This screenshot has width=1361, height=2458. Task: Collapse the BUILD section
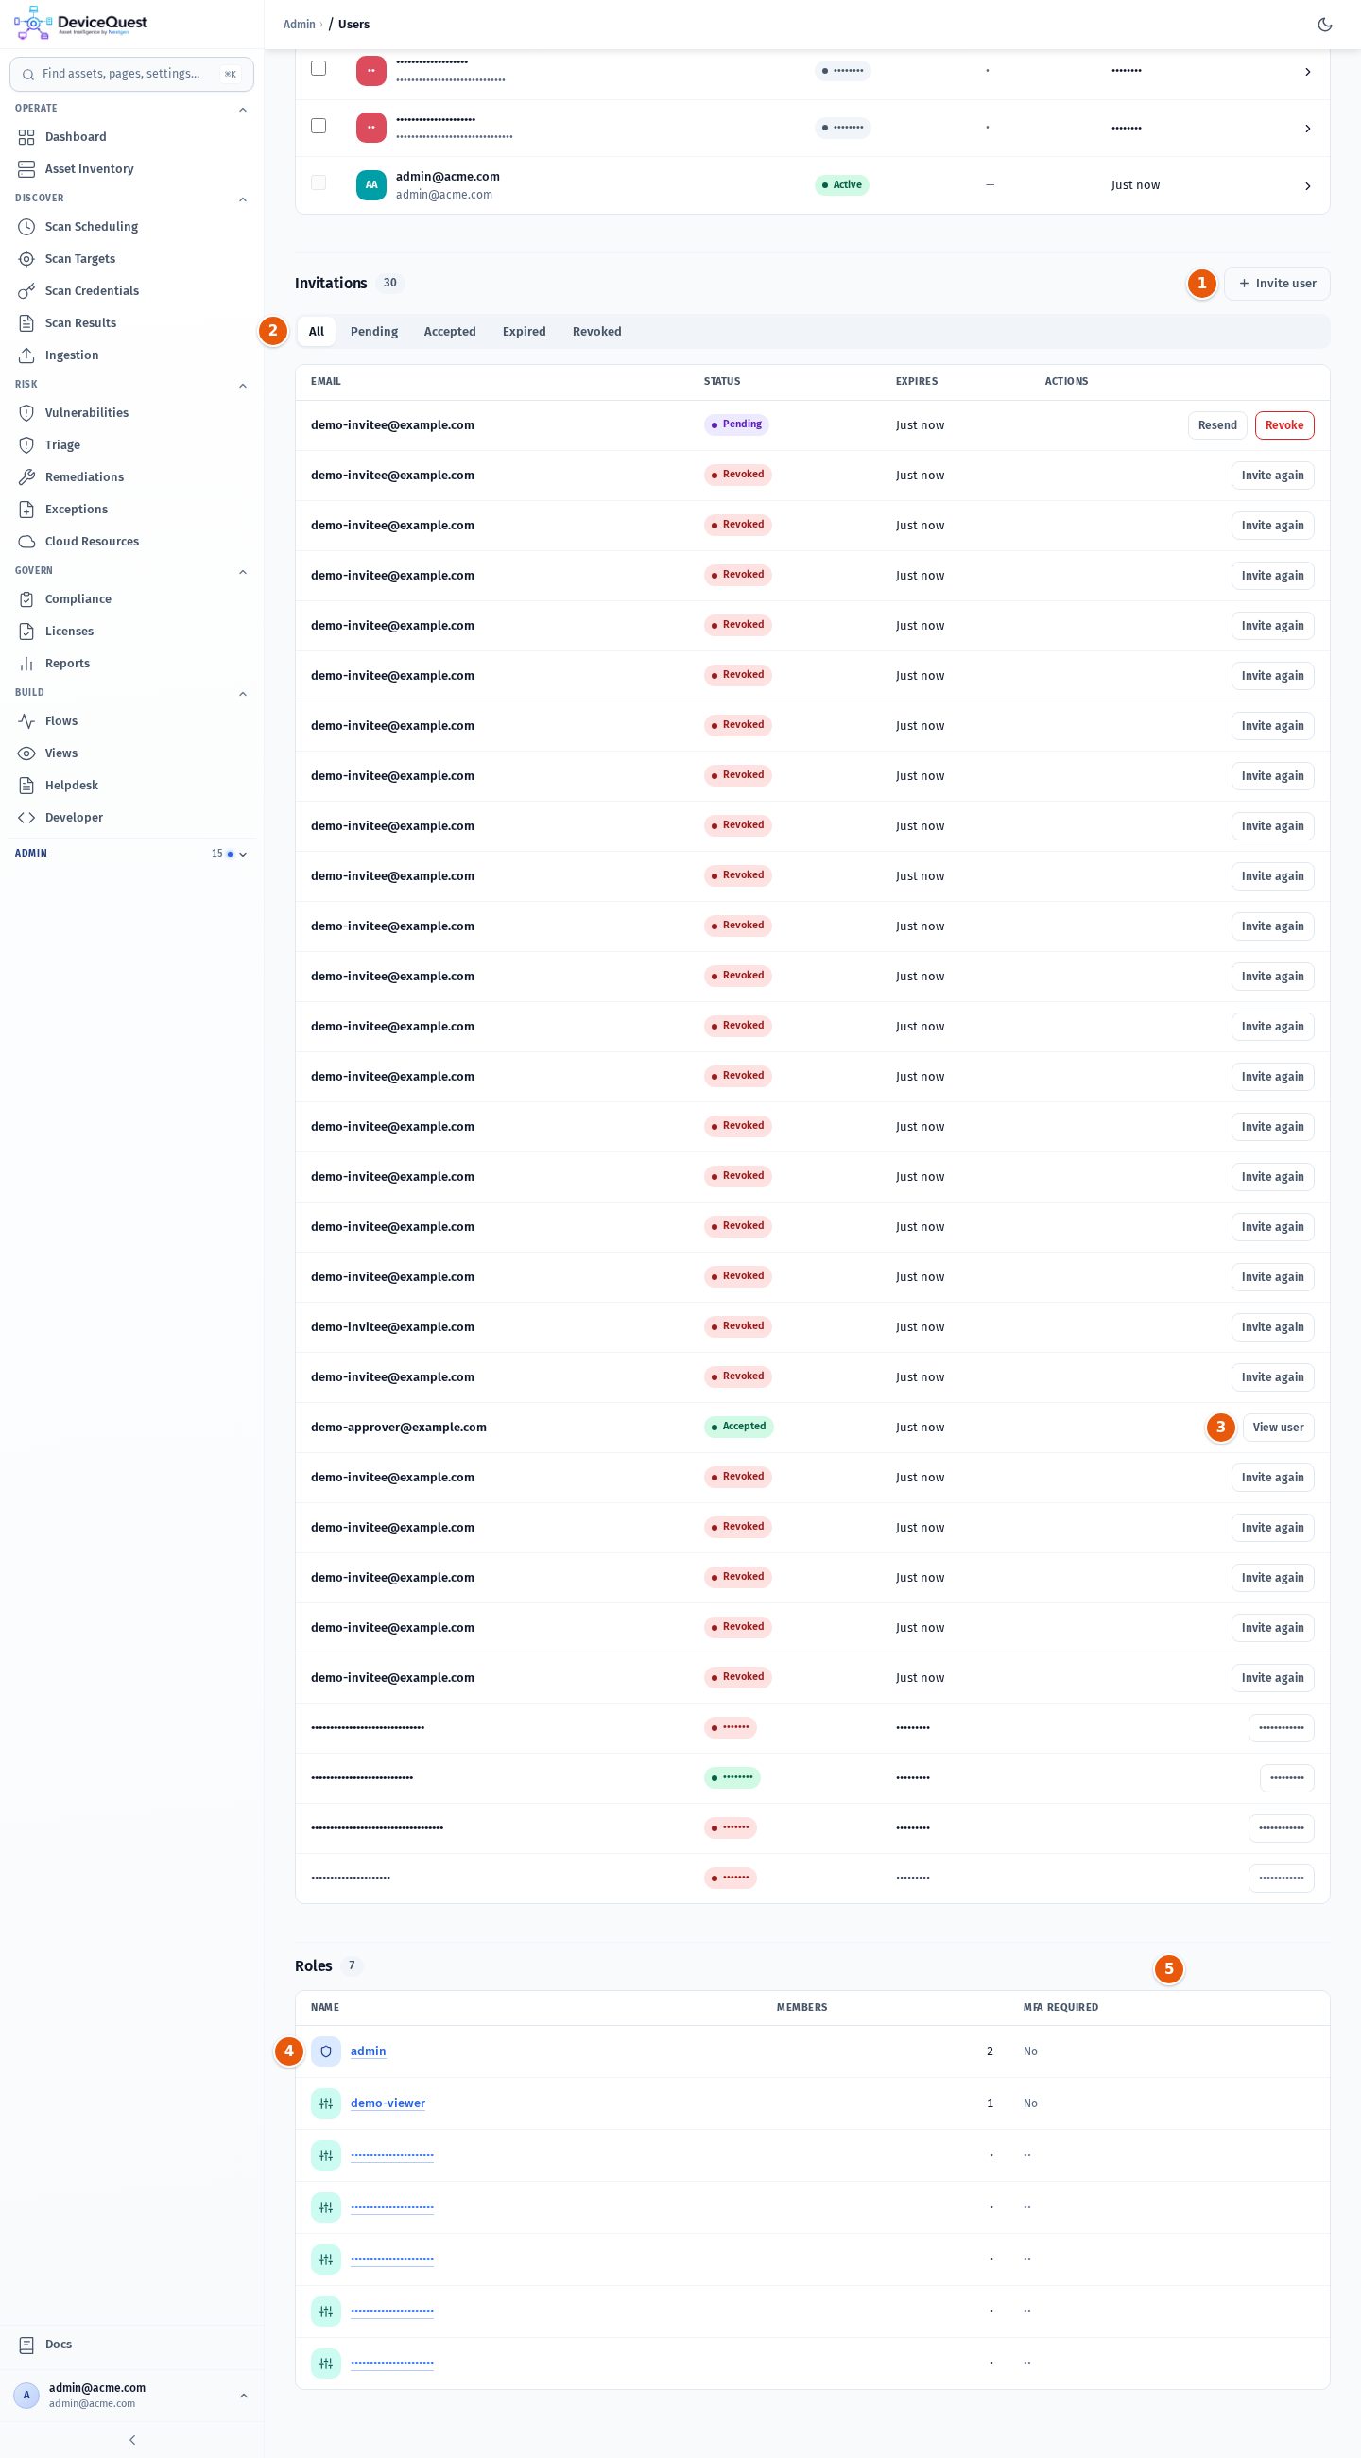tap(242, 694)
